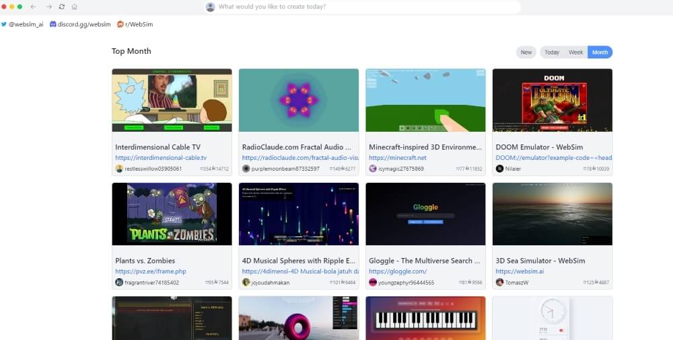673x340 pixels.
Task: Reload the page with refresh icon
Action: pos(62,7)
